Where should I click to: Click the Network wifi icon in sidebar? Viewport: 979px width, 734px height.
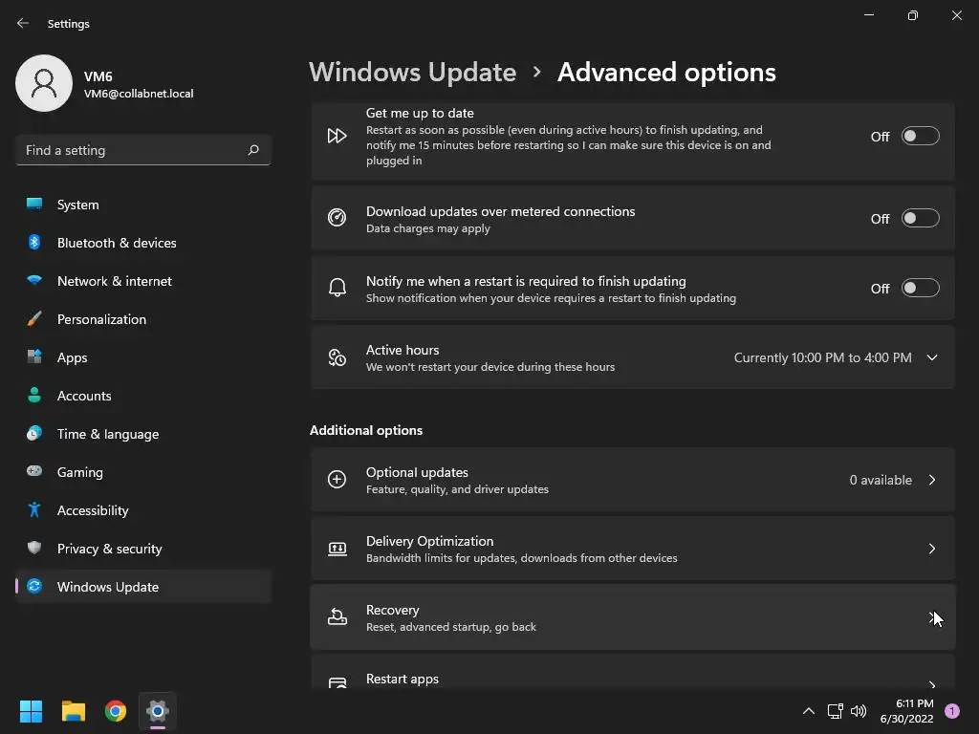pyautogui.click(x=34, y=280)
